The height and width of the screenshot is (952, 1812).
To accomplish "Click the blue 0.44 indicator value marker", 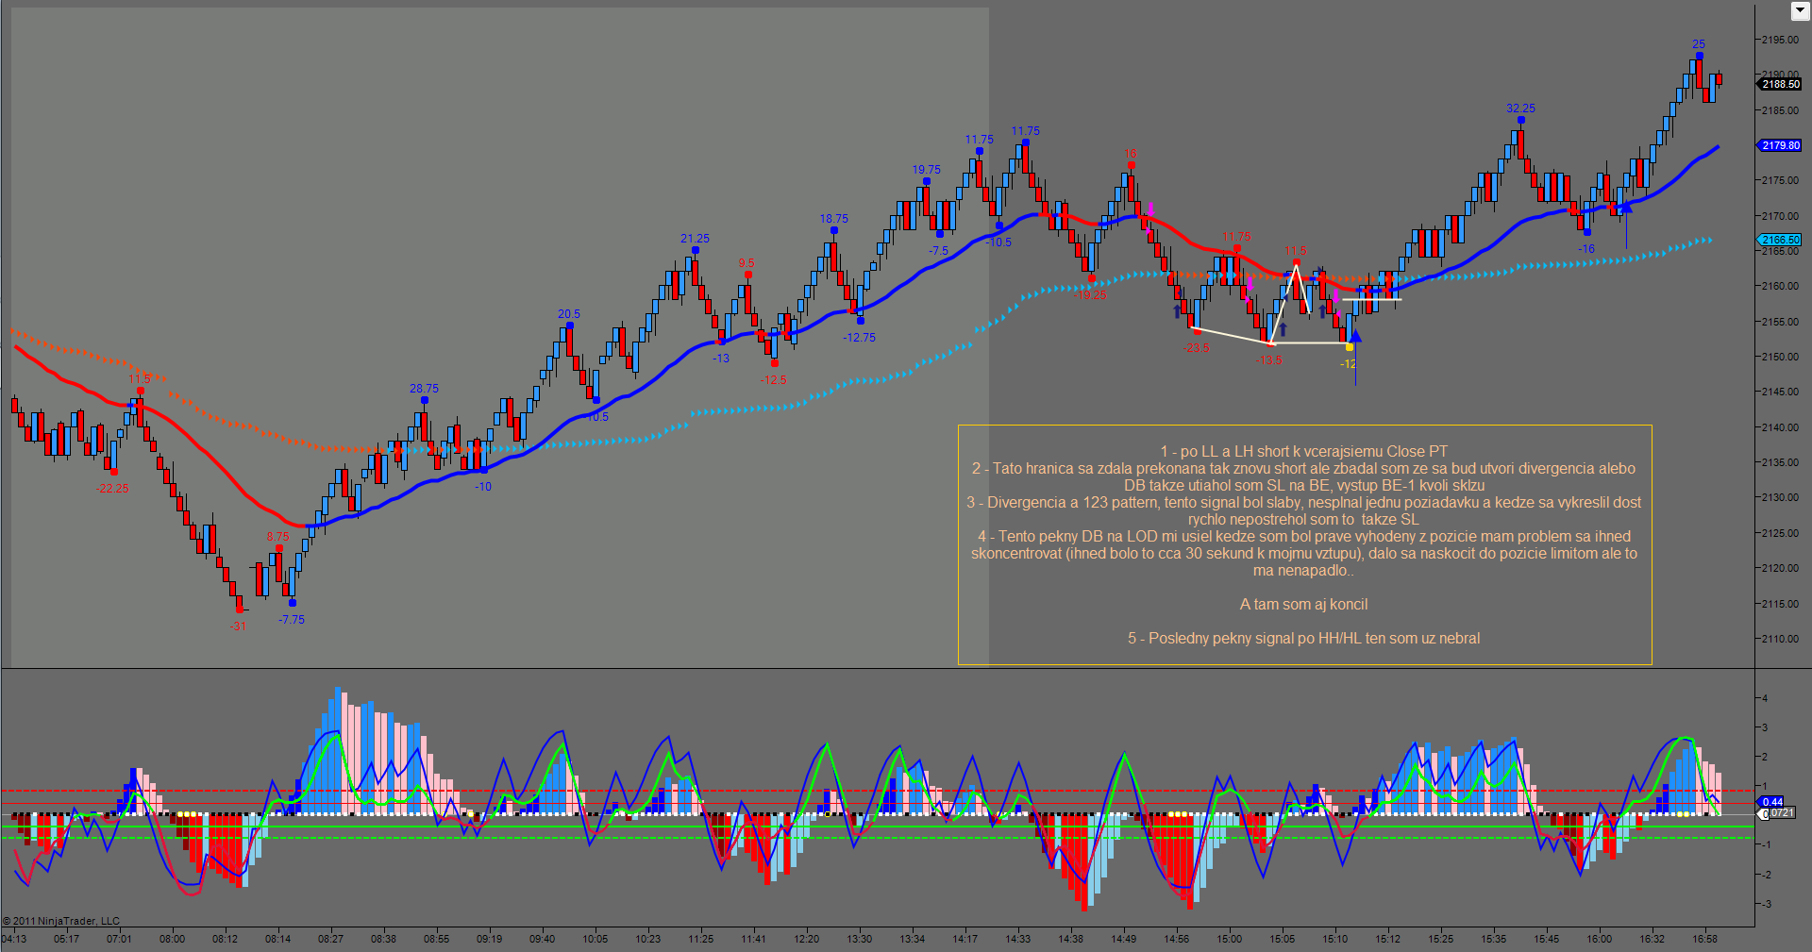I will pos(1772,802).
